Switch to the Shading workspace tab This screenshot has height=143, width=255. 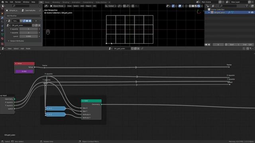point(66,2)
